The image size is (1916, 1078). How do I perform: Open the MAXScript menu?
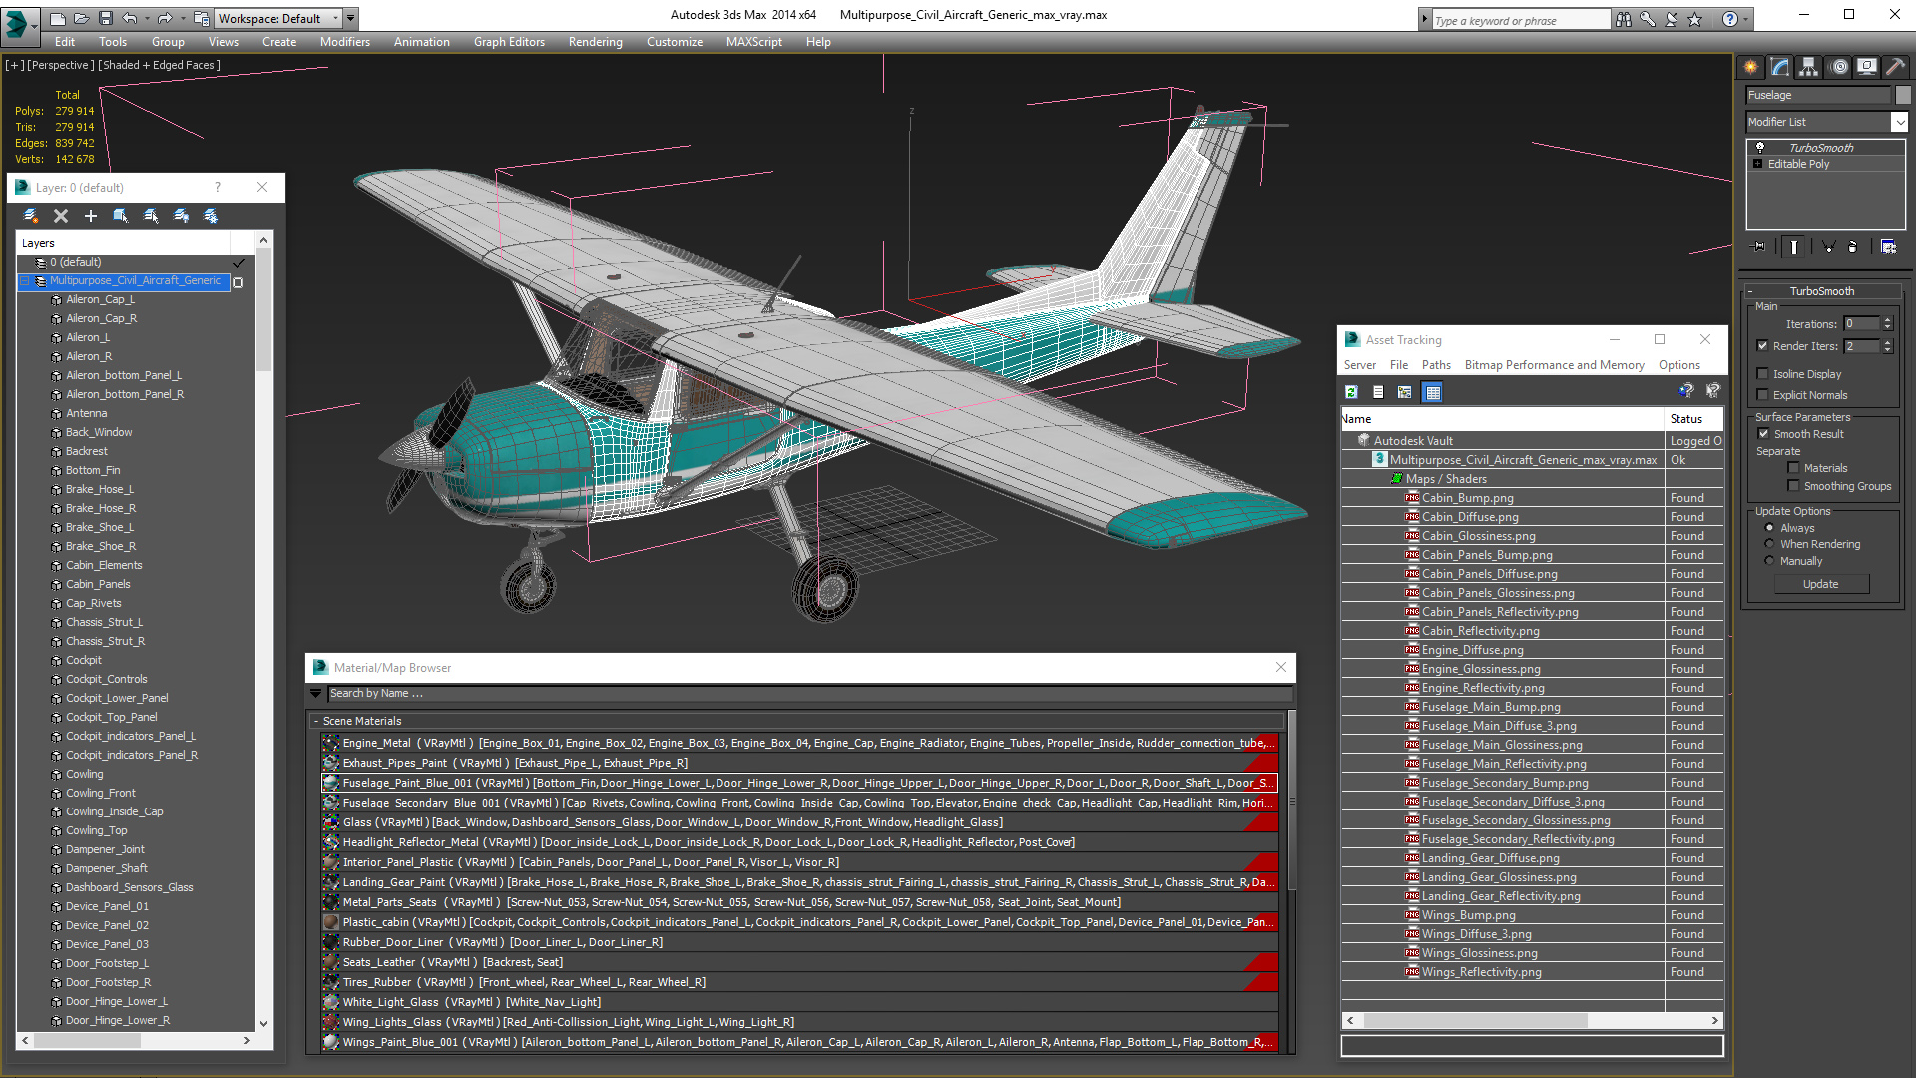point(753,42)
